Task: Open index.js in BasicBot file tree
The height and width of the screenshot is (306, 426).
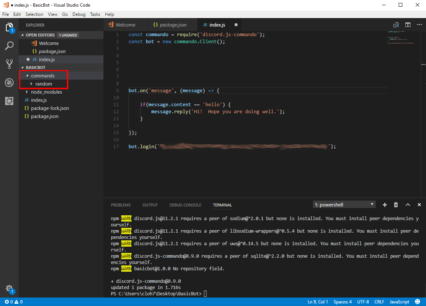Action: pyautogui.click(x=61, y=100)
